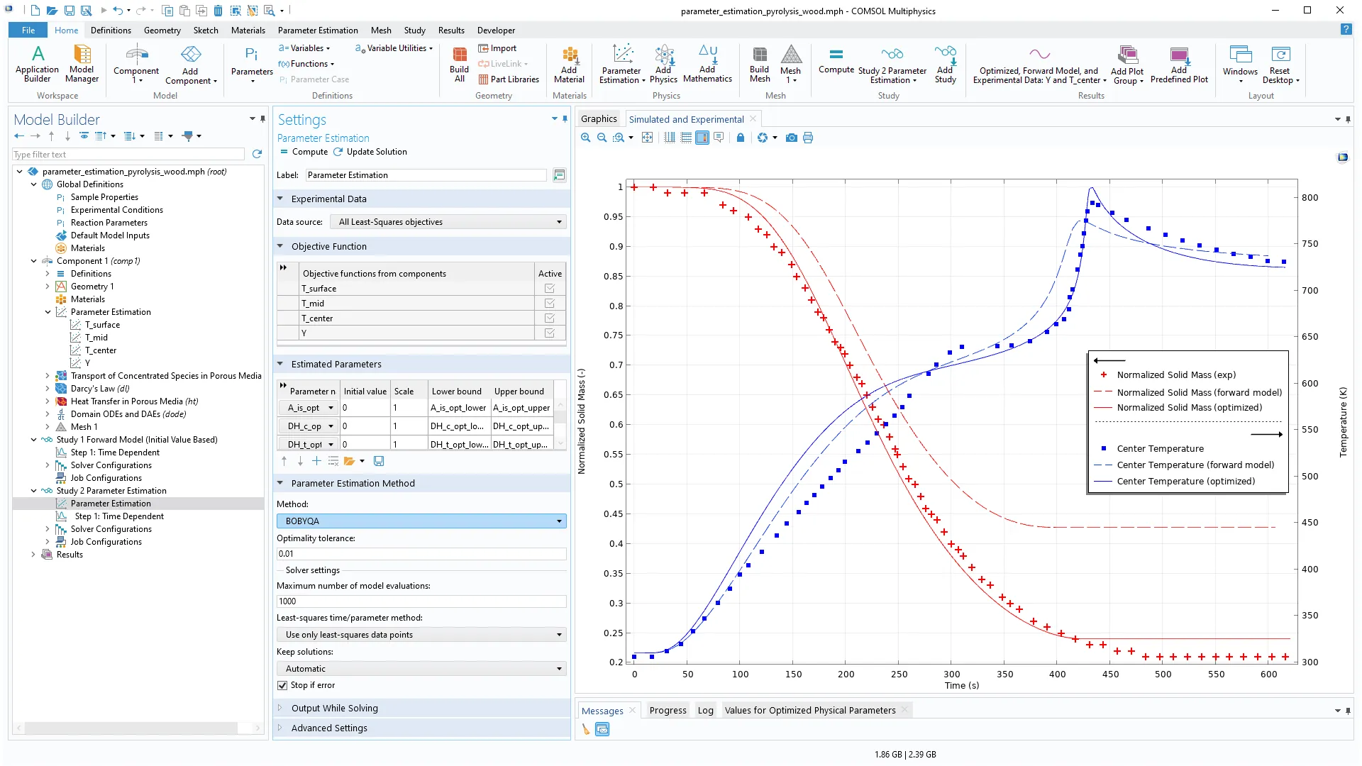
Task: Toggle Active checkbox for T_surface objective
Action: [x=550, y=289]
